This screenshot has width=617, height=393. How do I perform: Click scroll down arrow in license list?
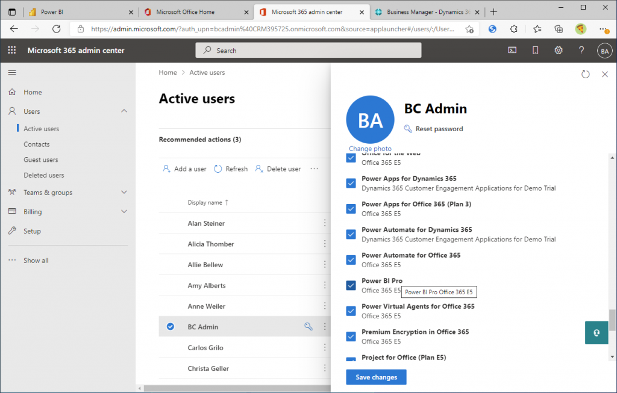[612, 357]
